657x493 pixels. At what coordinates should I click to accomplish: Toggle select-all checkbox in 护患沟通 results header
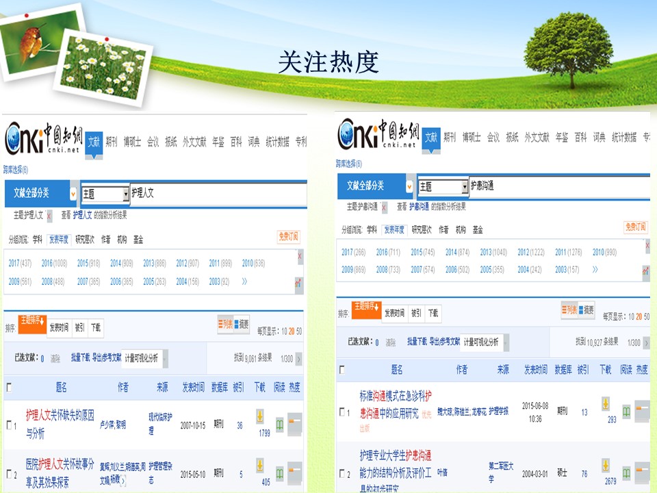(x=342, y=370)
